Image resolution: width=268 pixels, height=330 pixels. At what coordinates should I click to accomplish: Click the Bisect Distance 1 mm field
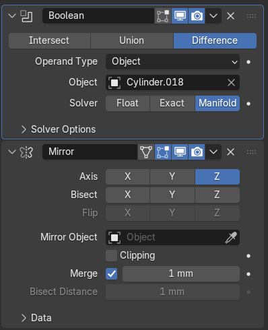coord(172,292)
